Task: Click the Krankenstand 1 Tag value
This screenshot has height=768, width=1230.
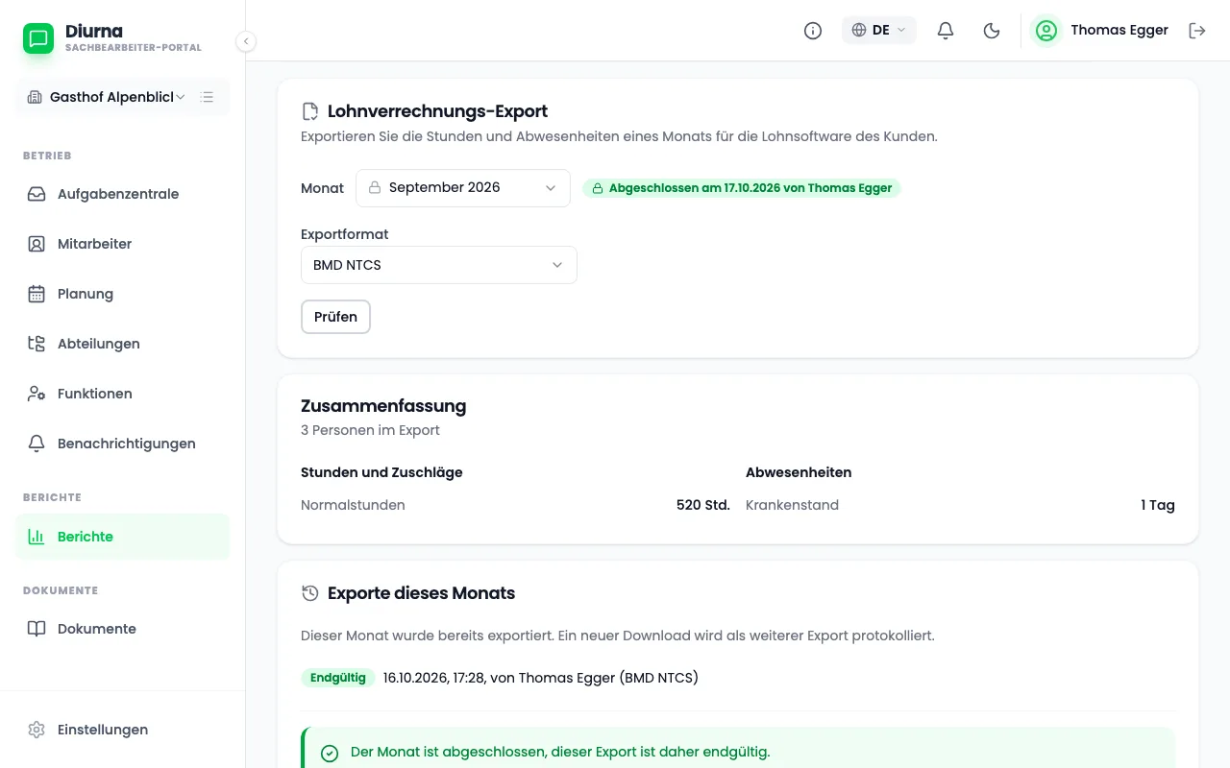Action: (x=1158, y=505)
